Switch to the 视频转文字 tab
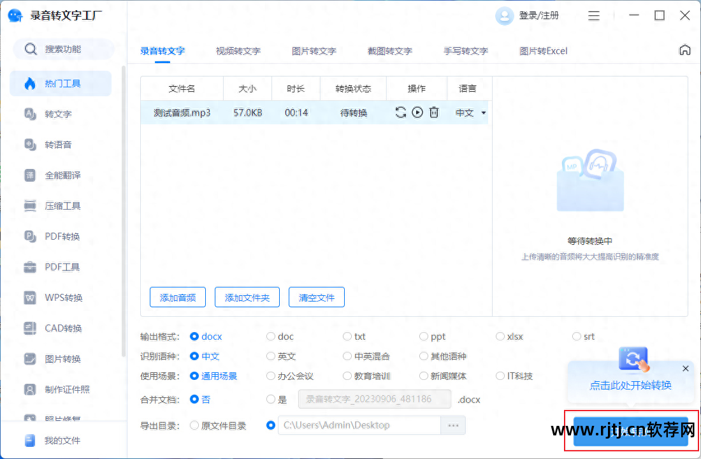The width and height of the screenshot is (701, 459). [x=238, y=50]
